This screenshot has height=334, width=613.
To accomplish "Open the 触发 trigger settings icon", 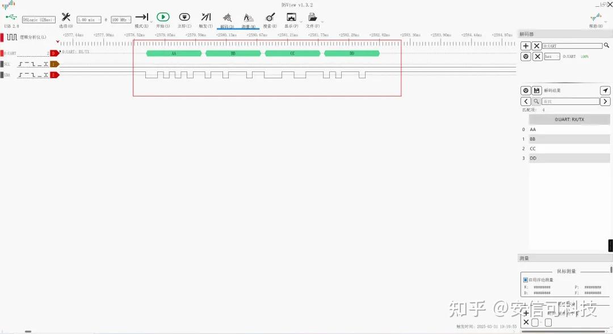I will tap(206, 17).
